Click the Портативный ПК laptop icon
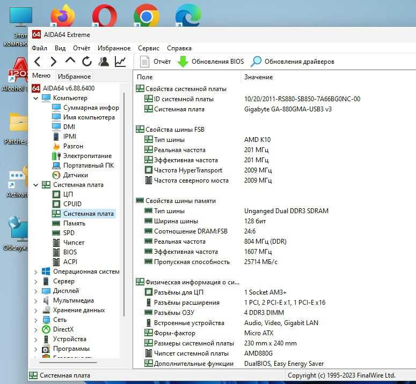The width and height of the screenshot is (416, 384). click(x=56, y=165)
